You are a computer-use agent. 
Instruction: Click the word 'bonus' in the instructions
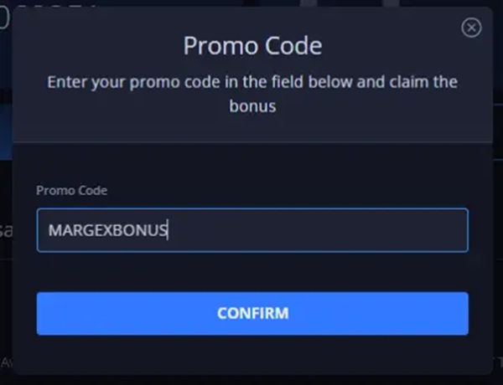coord(252,107)
